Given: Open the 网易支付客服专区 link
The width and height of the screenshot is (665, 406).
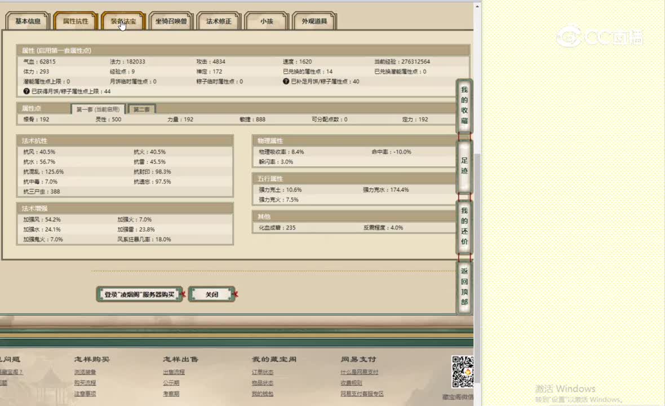Looking at the screenshot, I should coord(362,394).
